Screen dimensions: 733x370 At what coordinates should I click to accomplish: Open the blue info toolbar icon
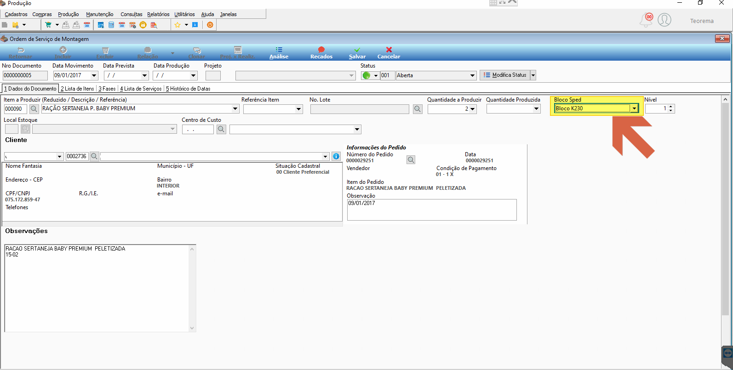coord(195,25)
